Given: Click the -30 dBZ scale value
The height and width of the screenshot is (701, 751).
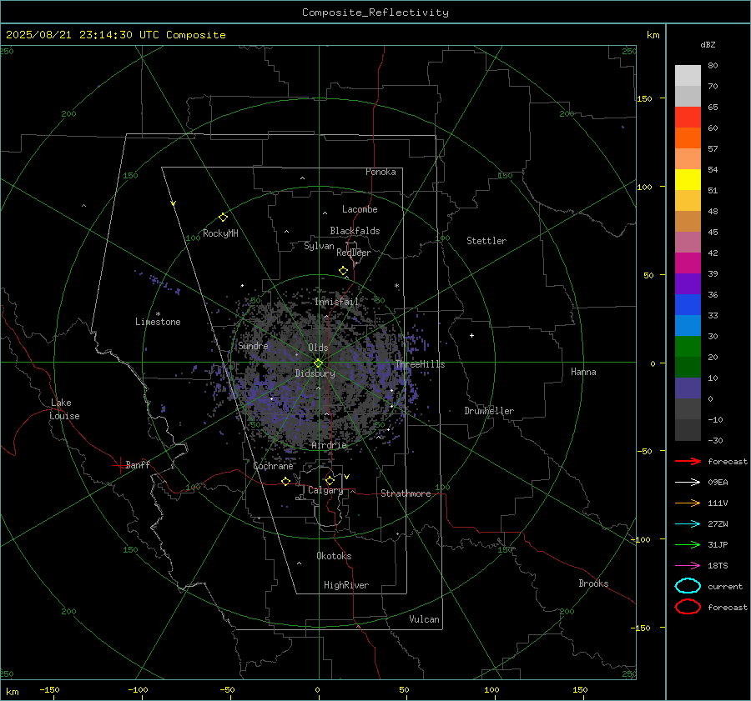Looking at the screenshot, I should pyautogui.click(x=715, y=440).
